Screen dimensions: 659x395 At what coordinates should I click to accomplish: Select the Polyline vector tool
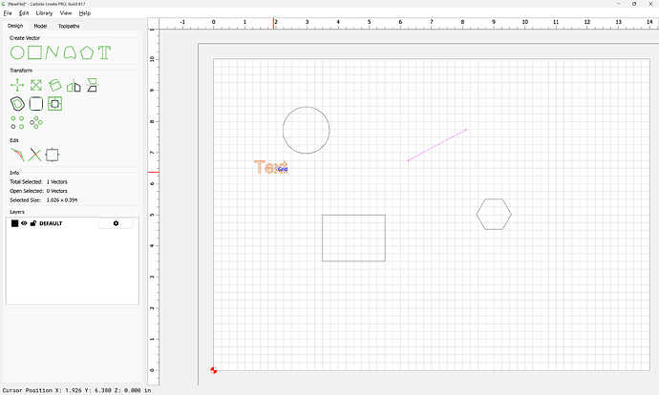pos(53,52)
